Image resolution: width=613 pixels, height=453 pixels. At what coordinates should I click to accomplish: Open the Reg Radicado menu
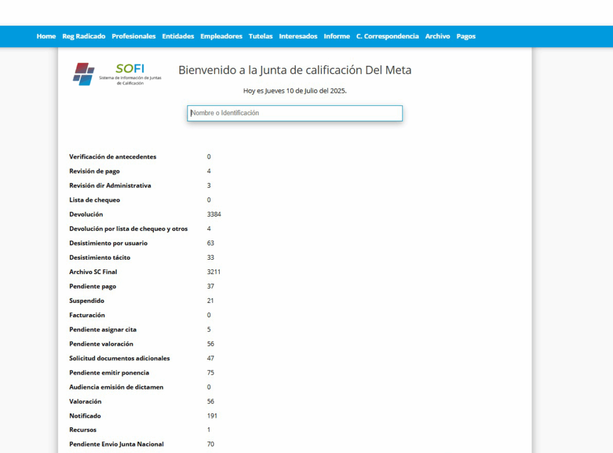(x=84, y=37)
